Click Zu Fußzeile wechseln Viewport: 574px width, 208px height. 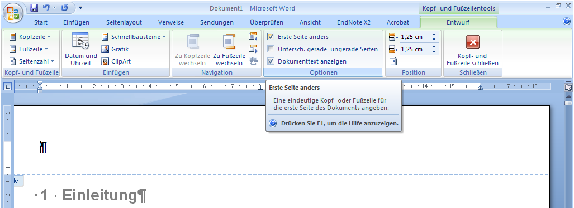(x=229, y=49)
